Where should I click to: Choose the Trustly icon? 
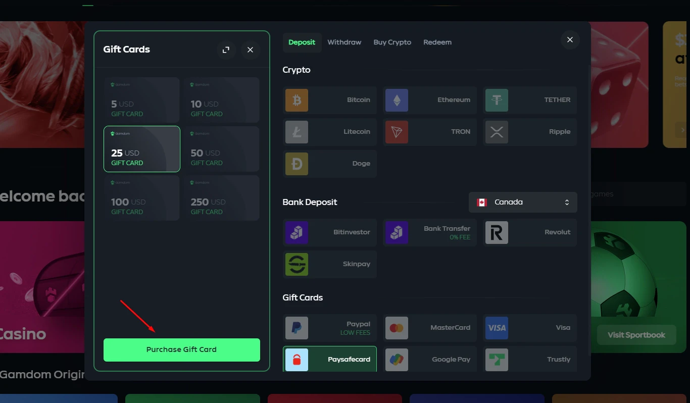click(x=497, y=360)
